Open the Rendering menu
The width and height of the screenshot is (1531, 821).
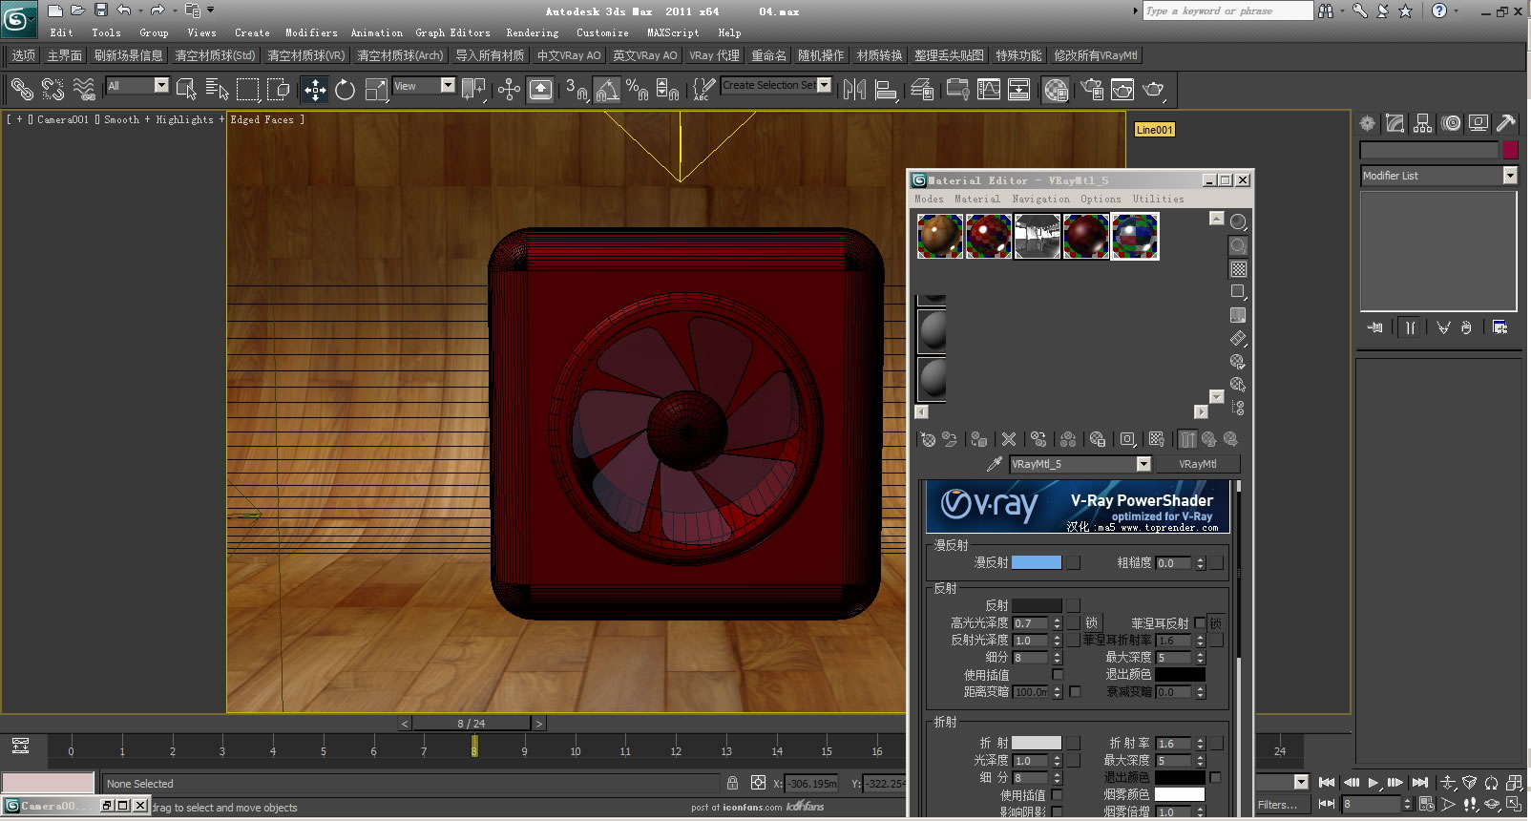pyautogui.click(x=533, y=32)
